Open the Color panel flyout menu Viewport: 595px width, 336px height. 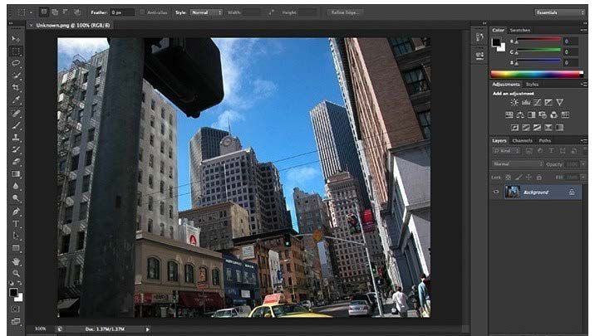coord(583,30)
